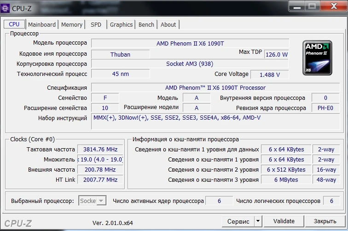348x231 pixels.
Task: Click the Validate button
Action: click(284, 221)
